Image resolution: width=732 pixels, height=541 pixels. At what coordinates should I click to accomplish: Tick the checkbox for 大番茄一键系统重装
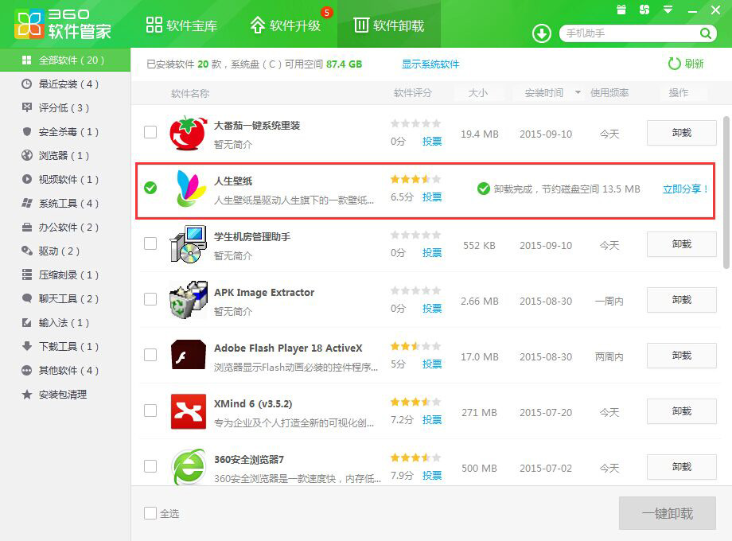pyautogui.click(x=150, y=132)
